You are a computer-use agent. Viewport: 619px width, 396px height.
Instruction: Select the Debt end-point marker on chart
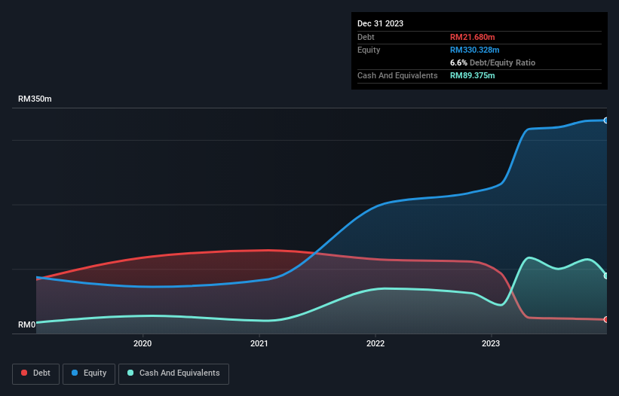click(x=606, y=319)
